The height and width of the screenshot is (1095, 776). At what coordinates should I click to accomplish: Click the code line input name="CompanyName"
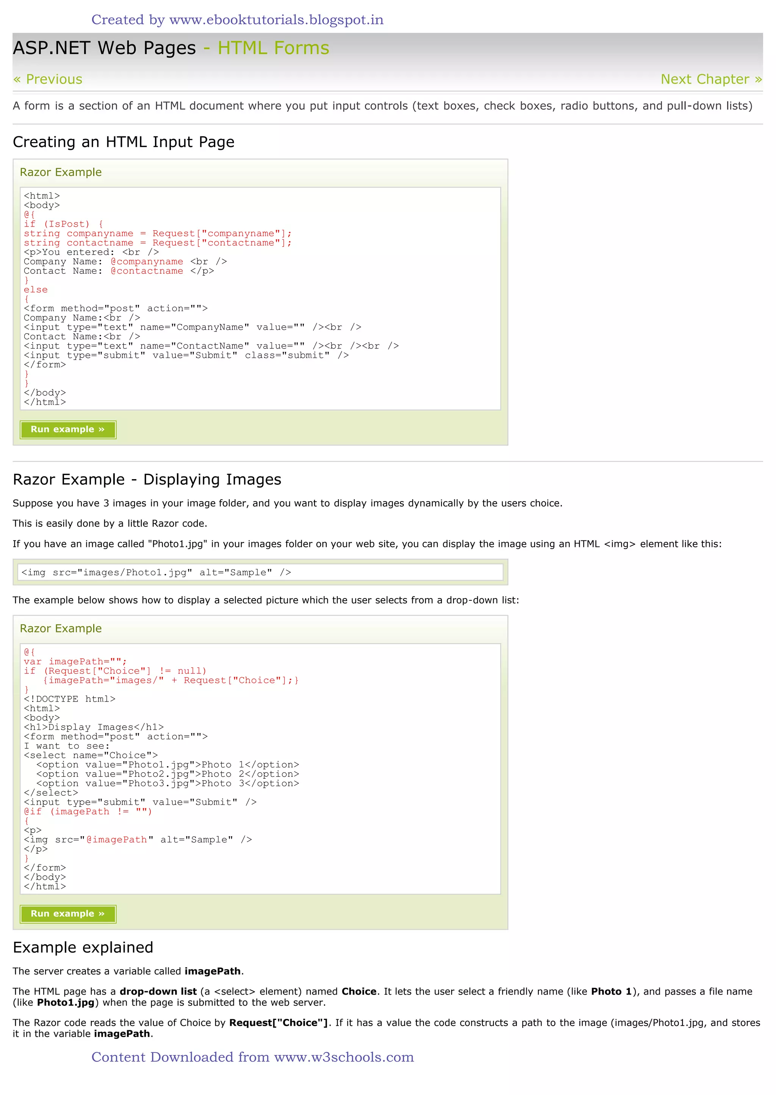pyautogui.click(x=192, y=327)
